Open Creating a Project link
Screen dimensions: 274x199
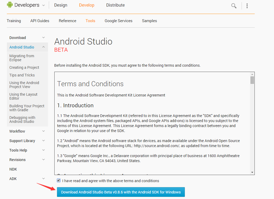(x=24, y=67)
